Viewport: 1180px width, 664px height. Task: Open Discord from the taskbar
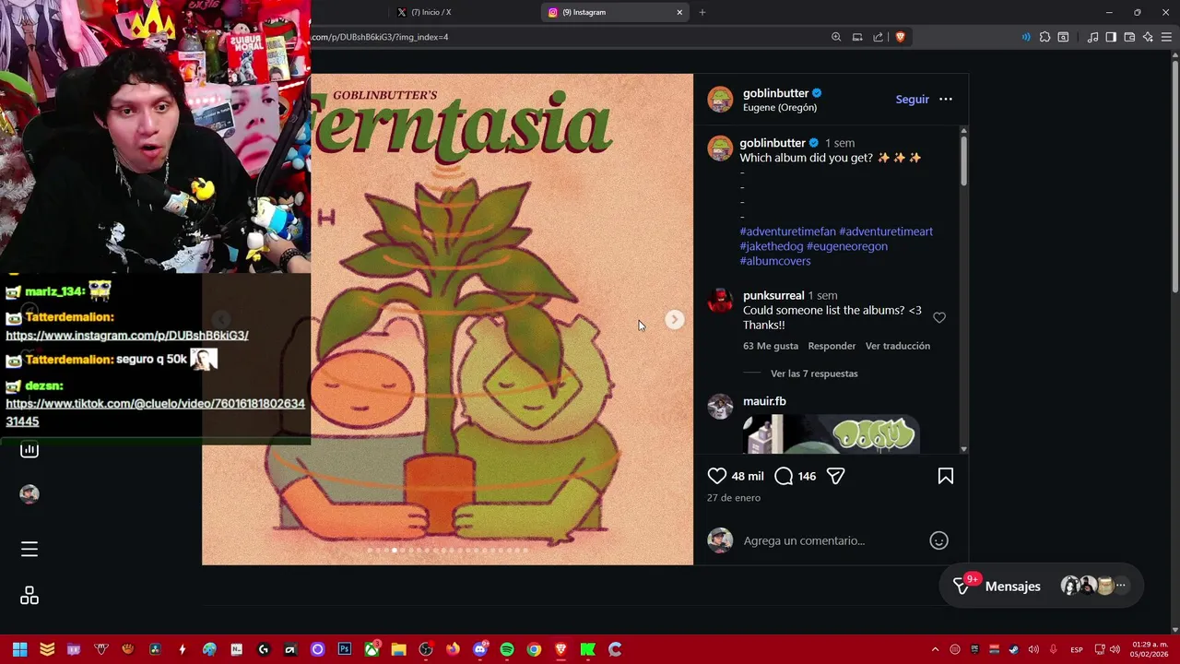479,649
